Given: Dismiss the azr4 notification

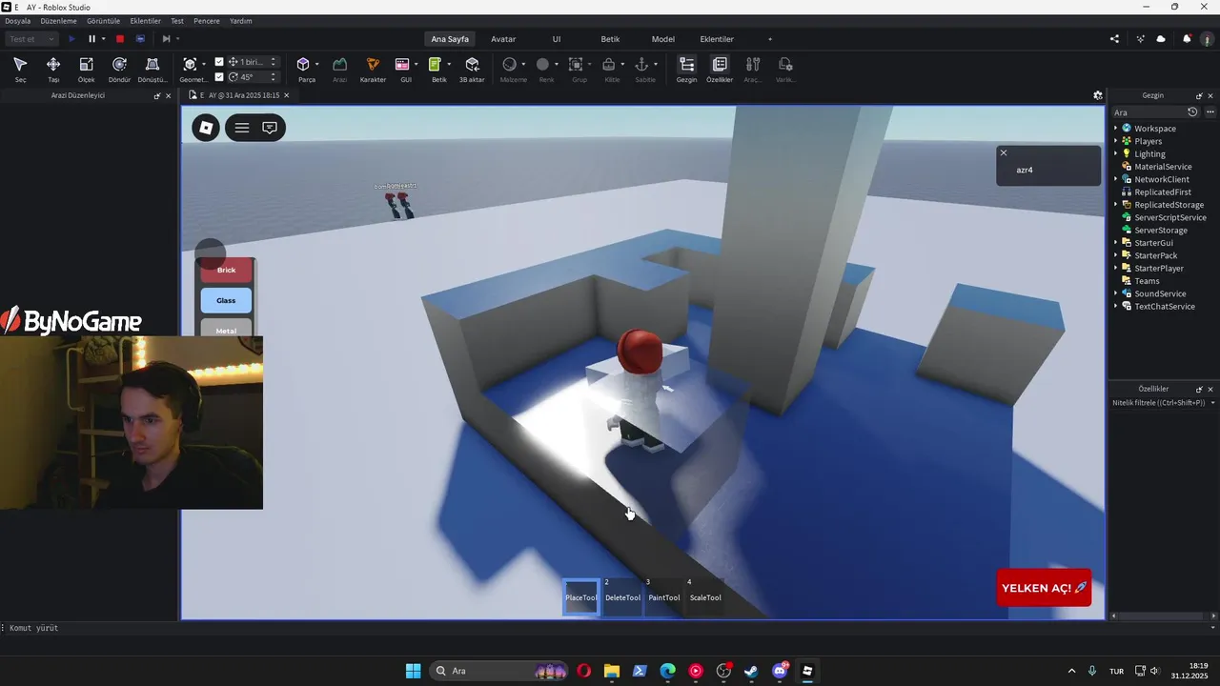Looking at the screenshot, I should pyautogui.click(x=1003, y=152).
